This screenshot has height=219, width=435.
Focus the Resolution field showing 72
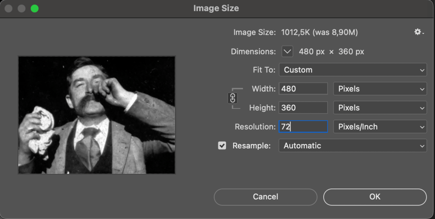(303, 127)
